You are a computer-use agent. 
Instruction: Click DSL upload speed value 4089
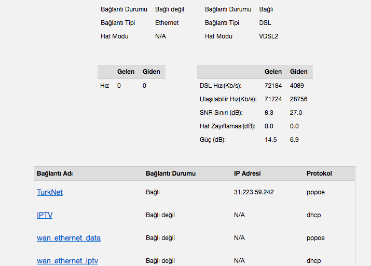297,86
